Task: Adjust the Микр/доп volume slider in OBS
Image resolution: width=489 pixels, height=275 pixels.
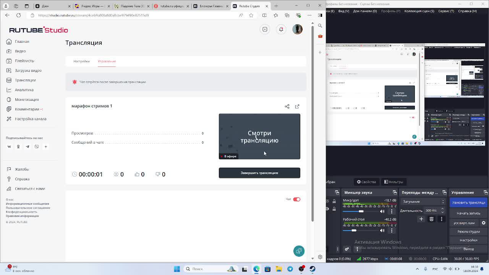Action: coord(361,211)
